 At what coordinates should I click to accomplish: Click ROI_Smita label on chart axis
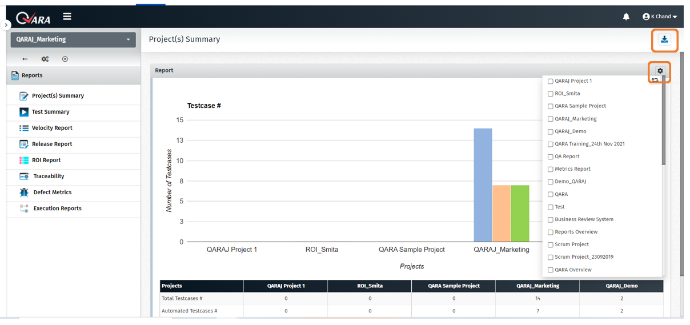[322, 250]
